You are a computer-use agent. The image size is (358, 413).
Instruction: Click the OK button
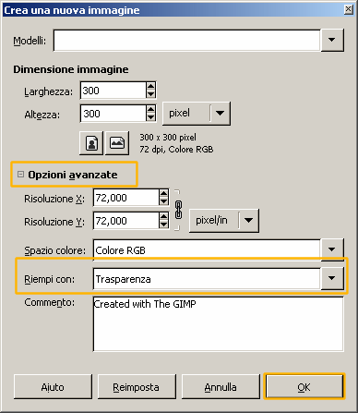click(x=304, y=387)
